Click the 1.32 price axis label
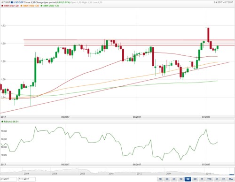 tap(3, 25)
